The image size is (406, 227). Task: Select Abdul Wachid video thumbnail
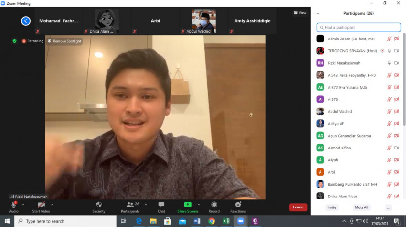[x=204, y=21]
